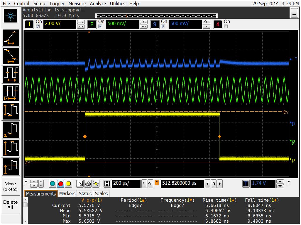301x225 pixels.
Task: Switch to the Status tab
Action: click(x=85, y=193)
